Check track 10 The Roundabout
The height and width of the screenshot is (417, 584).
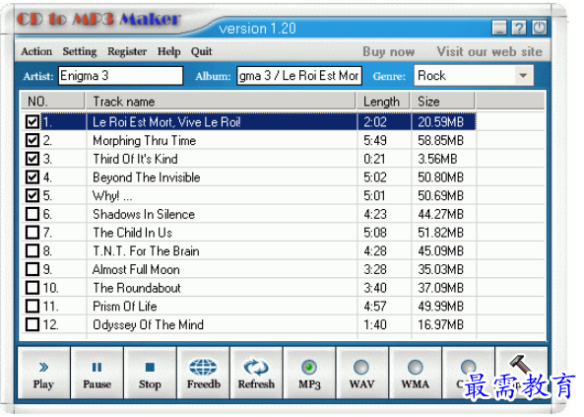[x=32, y=288]
